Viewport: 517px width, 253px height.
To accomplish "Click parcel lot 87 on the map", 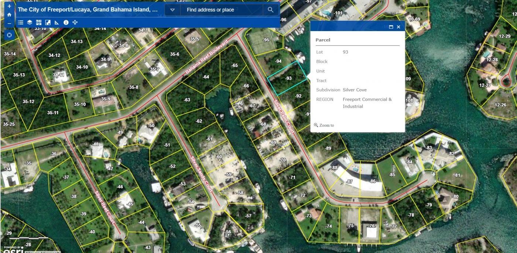I will 349,182.
